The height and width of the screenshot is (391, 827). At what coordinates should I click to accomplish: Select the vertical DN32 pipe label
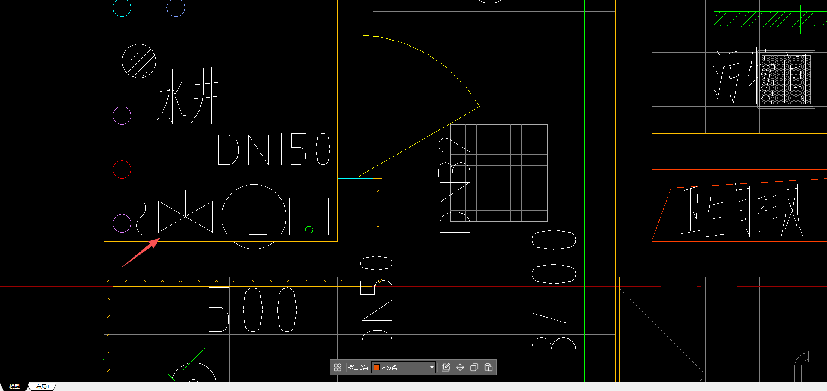tap(454, 185)
